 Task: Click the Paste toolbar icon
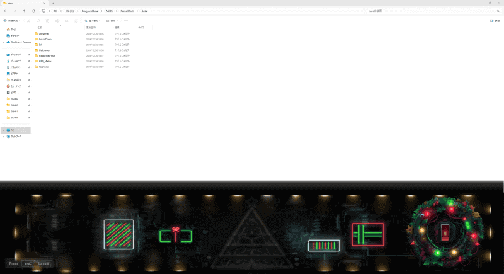point(47,21)
